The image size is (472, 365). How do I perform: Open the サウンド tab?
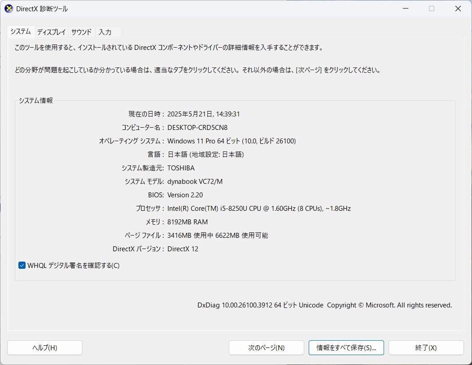point(81,32)
